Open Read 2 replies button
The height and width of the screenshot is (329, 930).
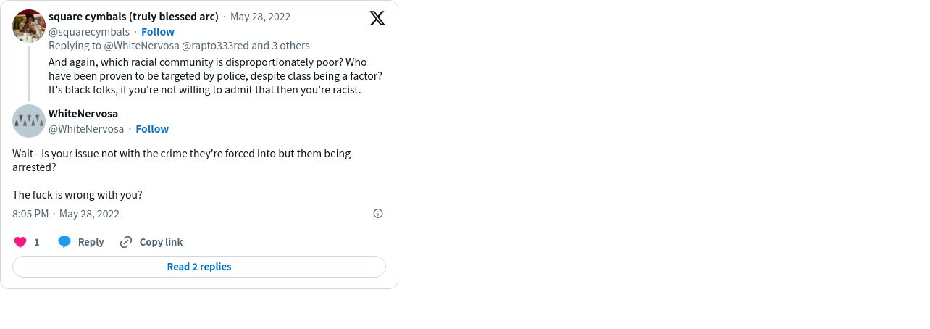199,267
